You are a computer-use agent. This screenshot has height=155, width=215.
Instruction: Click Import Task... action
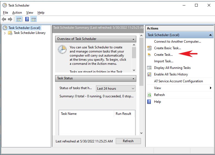coord(163,61)
